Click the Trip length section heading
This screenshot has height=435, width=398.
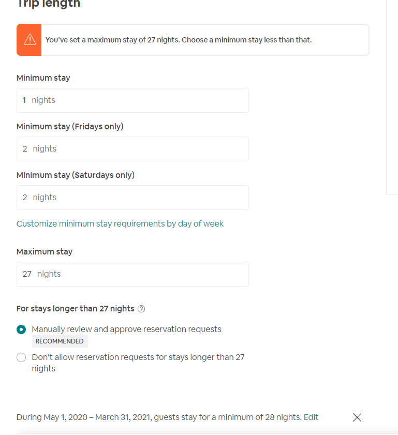[49, 4]
